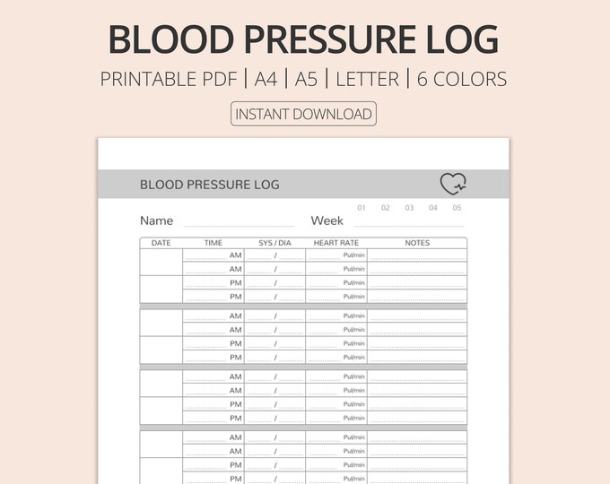
Task: Select week number 03
Action: coord(409,208)
